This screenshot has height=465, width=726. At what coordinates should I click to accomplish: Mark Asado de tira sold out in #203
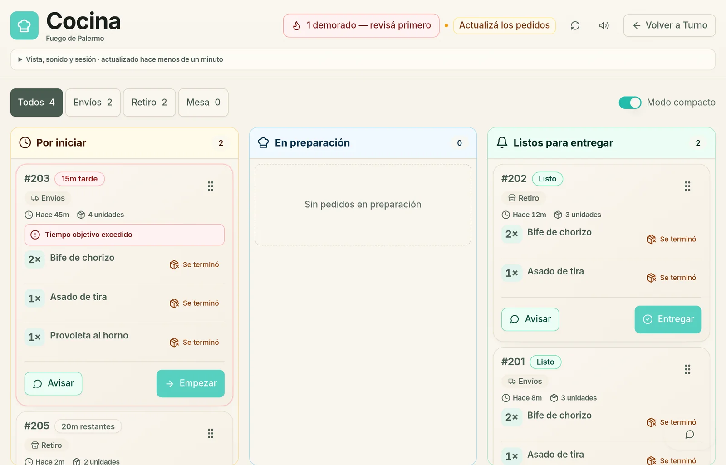pos(194,303)
